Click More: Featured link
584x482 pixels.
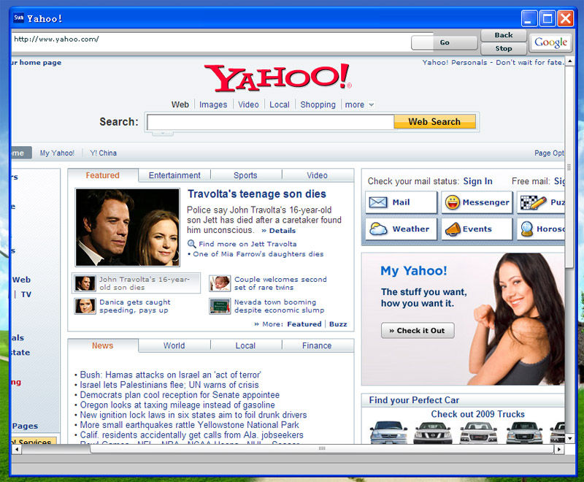[304, 324]
